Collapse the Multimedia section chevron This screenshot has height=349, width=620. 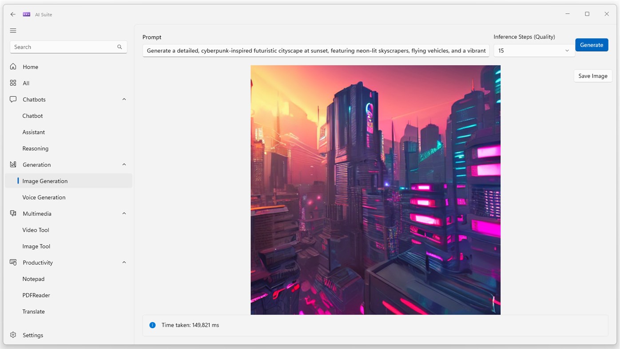tap(124, 213)
